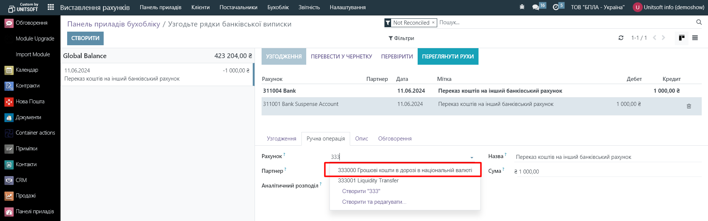
Task: Switch to kanban view icon
Action: tap(681, 38)
